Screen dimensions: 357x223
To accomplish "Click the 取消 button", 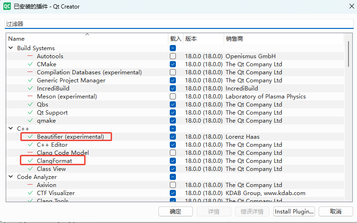I will pos(336,211).
